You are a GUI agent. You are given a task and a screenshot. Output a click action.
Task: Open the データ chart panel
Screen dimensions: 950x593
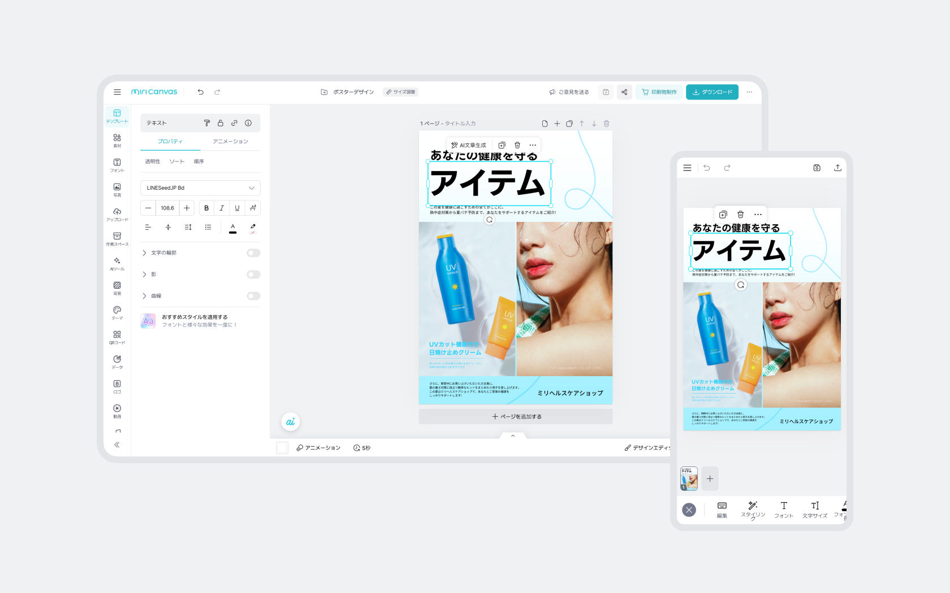pos(117,362)
